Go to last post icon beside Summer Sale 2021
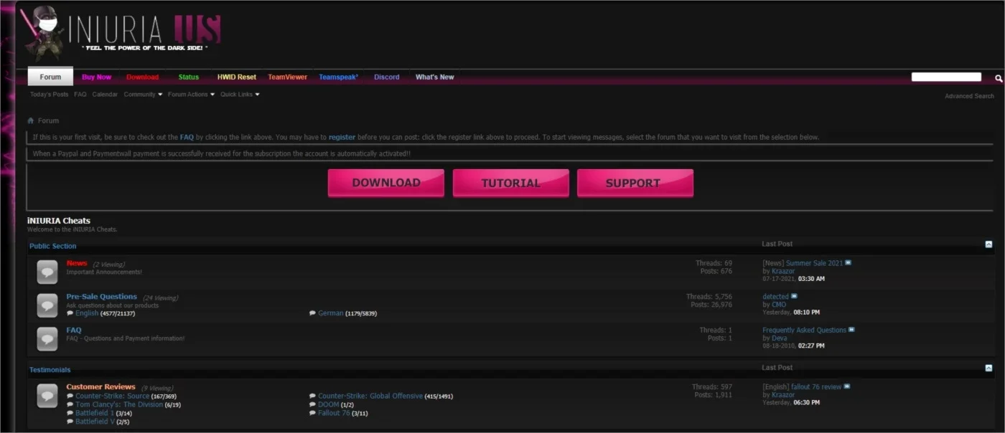The height and width of the screenshot is (433, 1005). point(849,263)
